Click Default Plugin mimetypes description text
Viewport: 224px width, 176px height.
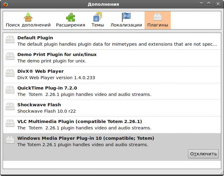click(x=117, y=44)
